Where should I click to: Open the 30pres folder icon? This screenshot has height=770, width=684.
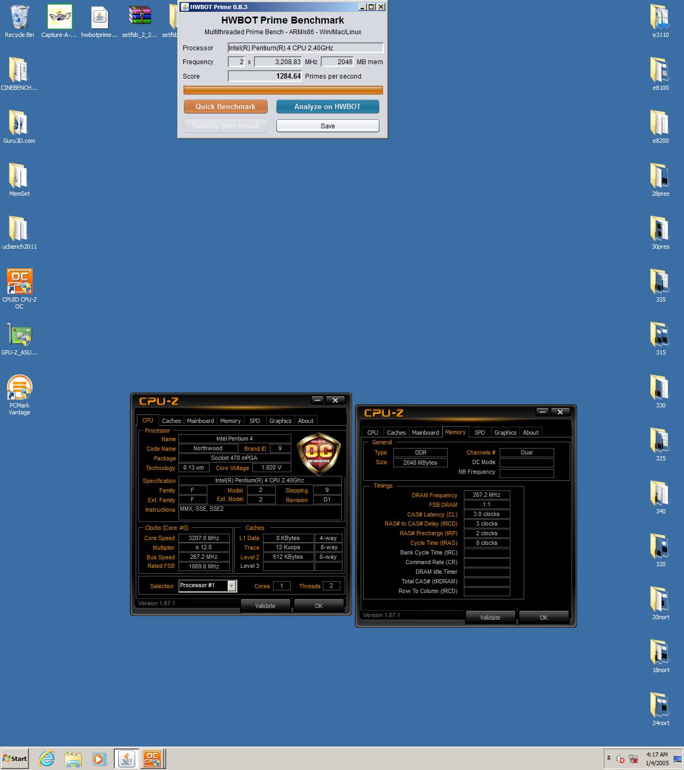[x=660, y=233]
